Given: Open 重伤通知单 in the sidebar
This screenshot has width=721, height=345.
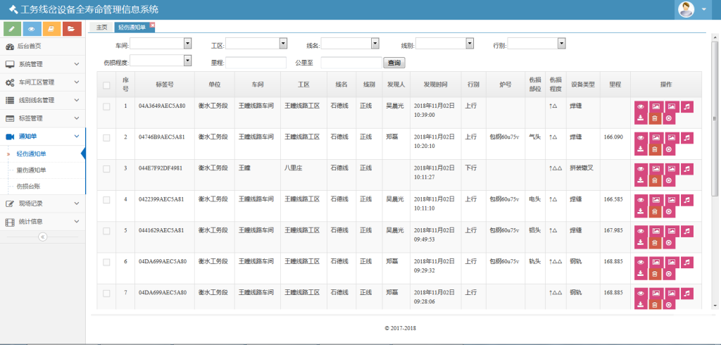Looking at the screenshot, I should click(x=32, y=170).
